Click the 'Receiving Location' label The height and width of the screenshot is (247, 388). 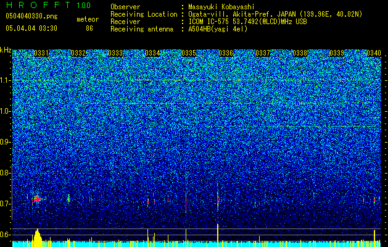pyautogui.click(x=144, y=15)
